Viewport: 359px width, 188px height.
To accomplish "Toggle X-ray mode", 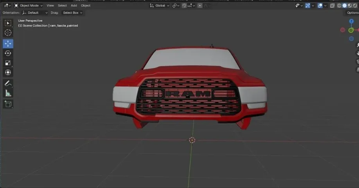I will click(x=332, y=5).
